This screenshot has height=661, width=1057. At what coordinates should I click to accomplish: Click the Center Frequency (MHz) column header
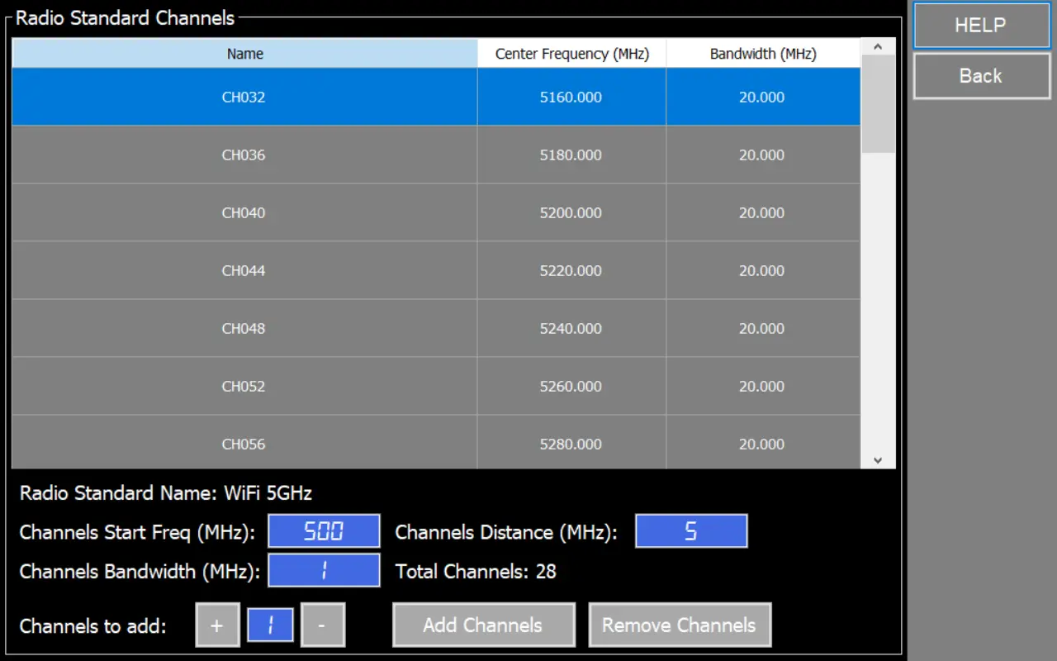[x=571, y=54]
